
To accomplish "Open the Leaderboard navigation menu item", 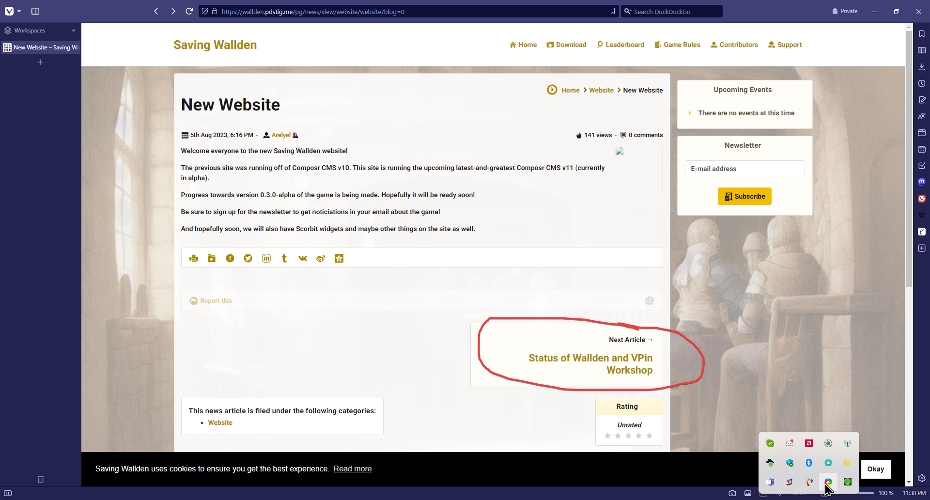I will (x=620, y=45).
